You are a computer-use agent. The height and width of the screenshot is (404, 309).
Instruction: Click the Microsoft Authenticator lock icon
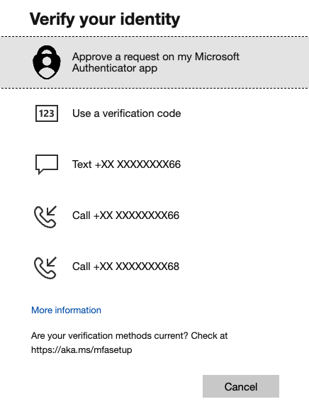tap(47, 62)
